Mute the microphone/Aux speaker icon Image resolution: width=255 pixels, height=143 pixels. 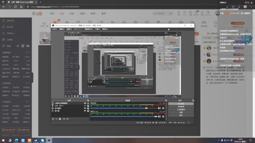click(x=159, y=117)
